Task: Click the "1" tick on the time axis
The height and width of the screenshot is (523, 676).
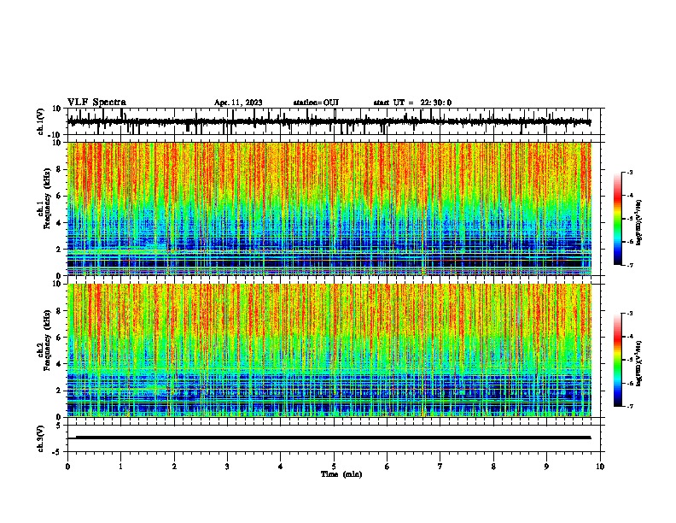Action: [x=120, y=467]
